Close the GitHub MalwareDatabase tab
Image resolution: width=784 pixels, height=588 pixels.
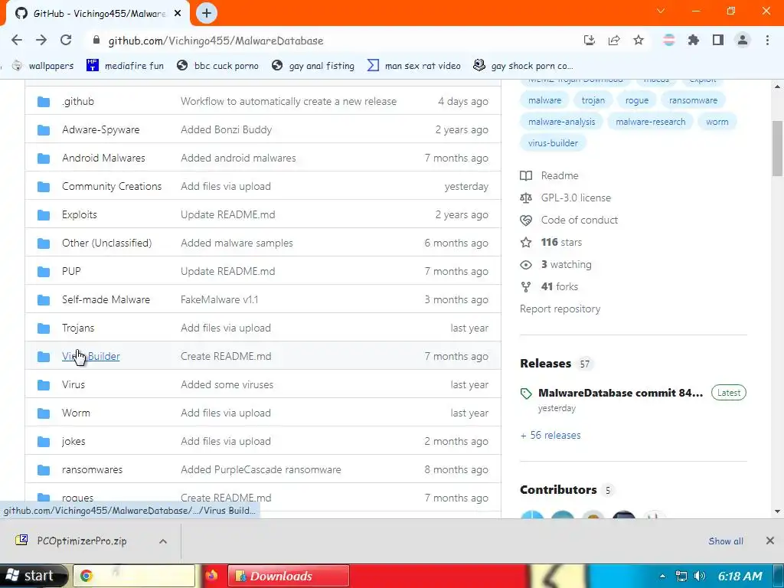coord(178,14)
